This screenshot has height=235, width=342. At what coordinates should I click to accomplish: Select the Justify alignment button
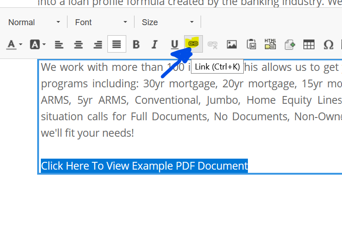[117, 44]
